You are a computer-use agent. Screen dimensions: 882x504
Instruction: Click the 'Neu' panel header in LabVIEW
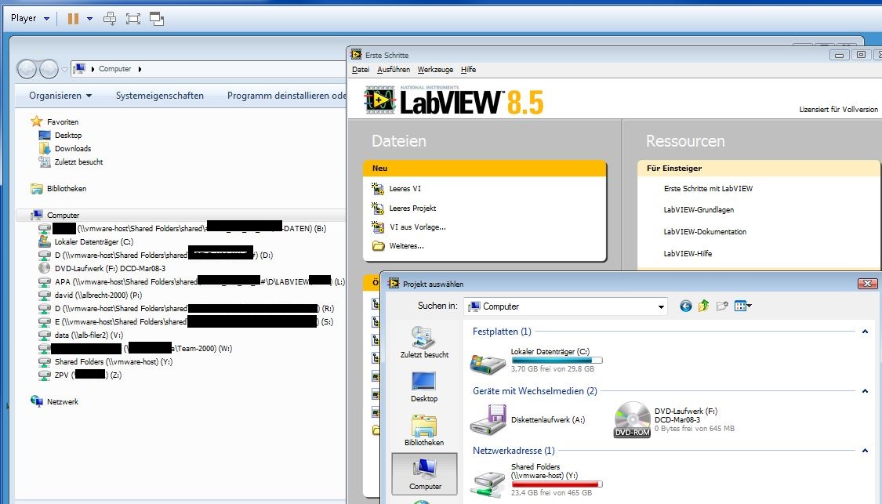click(485, 169)
